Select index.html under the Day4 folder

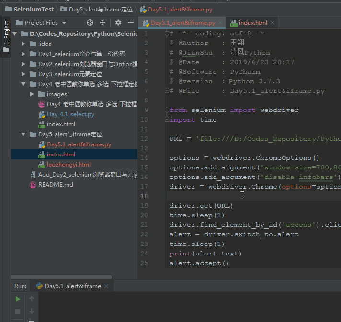pyautogui.click(x=61, y=124)
